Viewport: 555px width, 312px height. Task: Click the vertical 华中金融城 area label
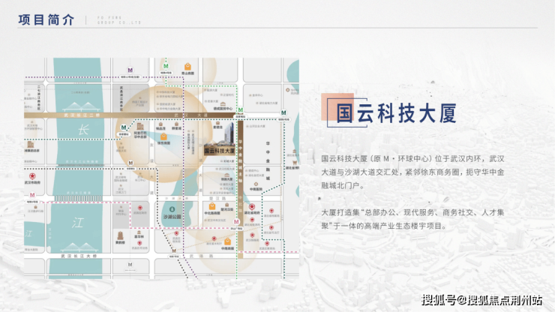click(x=268, y=160)
